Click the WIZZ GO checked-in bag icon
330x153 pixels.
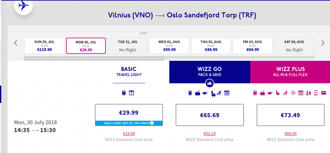coord(198,93)
